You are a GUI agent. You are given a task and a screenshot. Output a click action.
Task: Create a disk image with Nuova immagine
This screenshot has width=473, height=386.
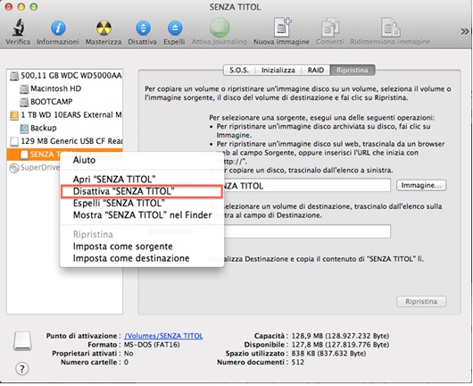click(x=282, y=28)
